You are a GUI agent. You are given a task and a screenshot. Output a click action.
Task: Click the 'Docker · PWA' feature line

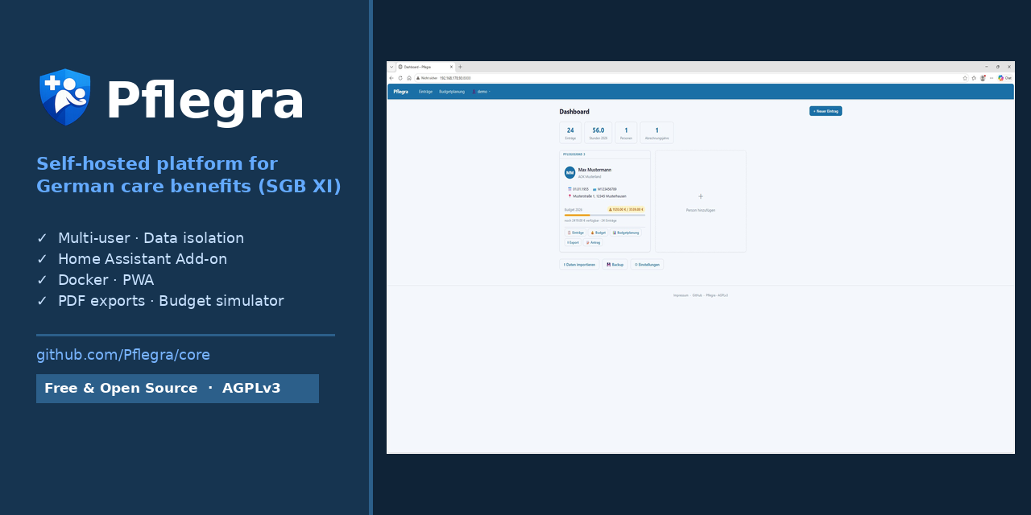click(106, 280)
